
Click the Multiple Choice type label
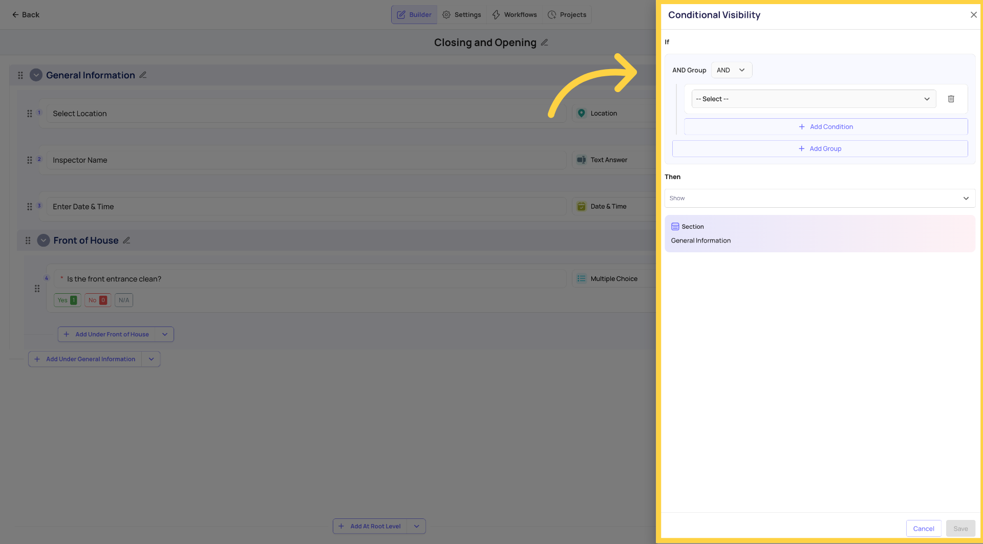click(614, 279)
